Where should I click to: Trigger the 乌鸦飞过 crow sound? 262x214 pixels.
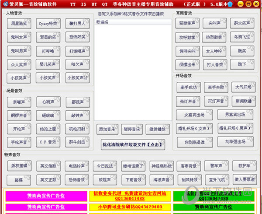(242, 37)
